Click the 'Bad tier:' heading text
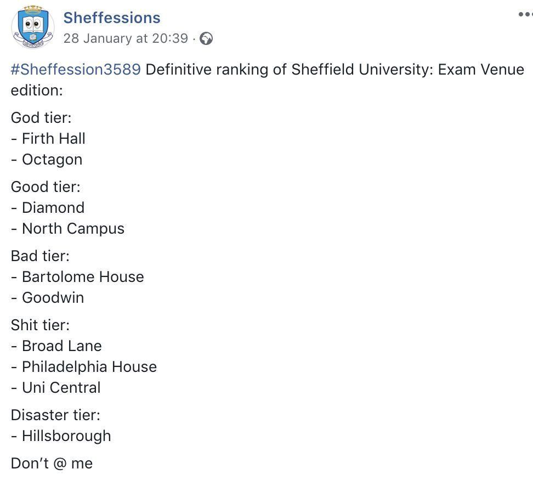 pos(41,256)
